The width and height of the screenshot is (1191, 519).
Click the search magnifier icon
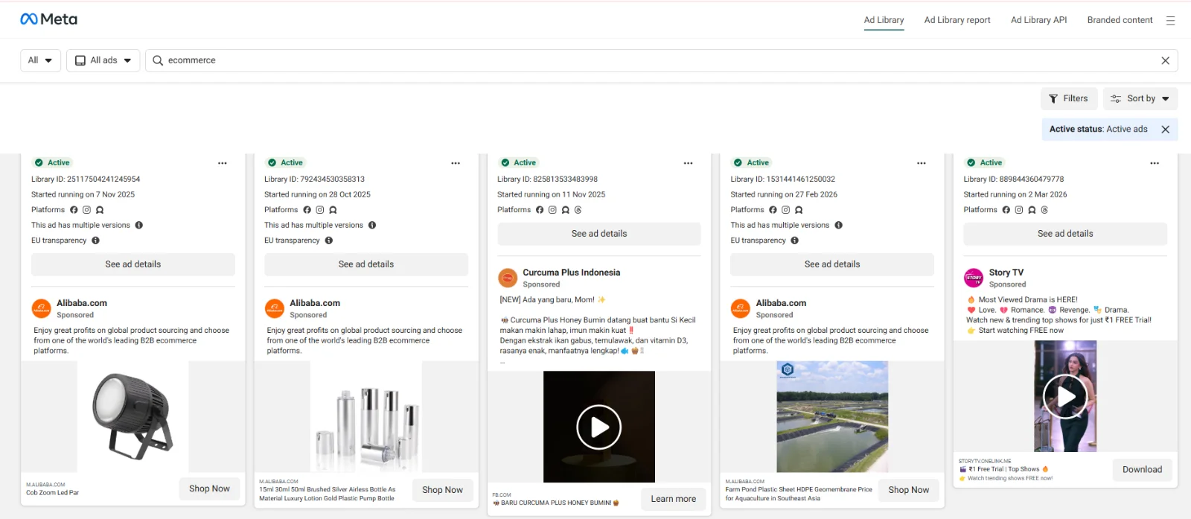(158, 60)
